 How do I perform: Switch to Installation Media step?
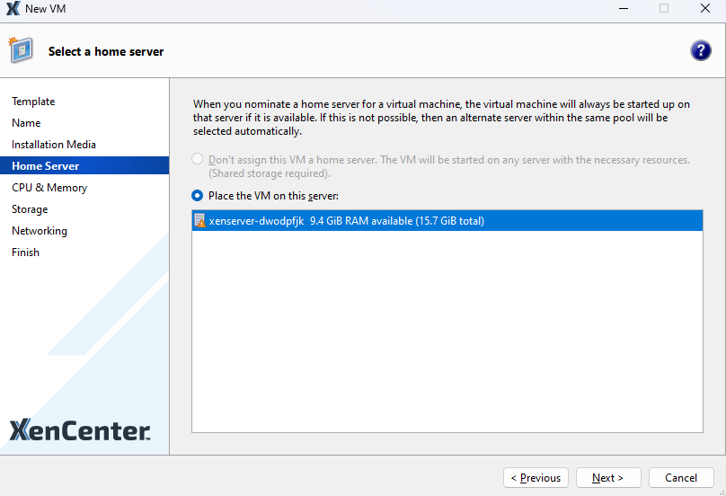[54, 145]
